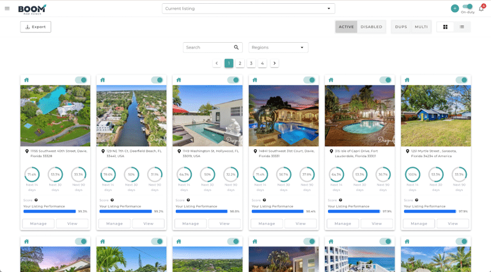Open photo of 129 NE 7th Ct canal
Image resolution: width=491 pixels, height=272 pixels.
(132, 116)
